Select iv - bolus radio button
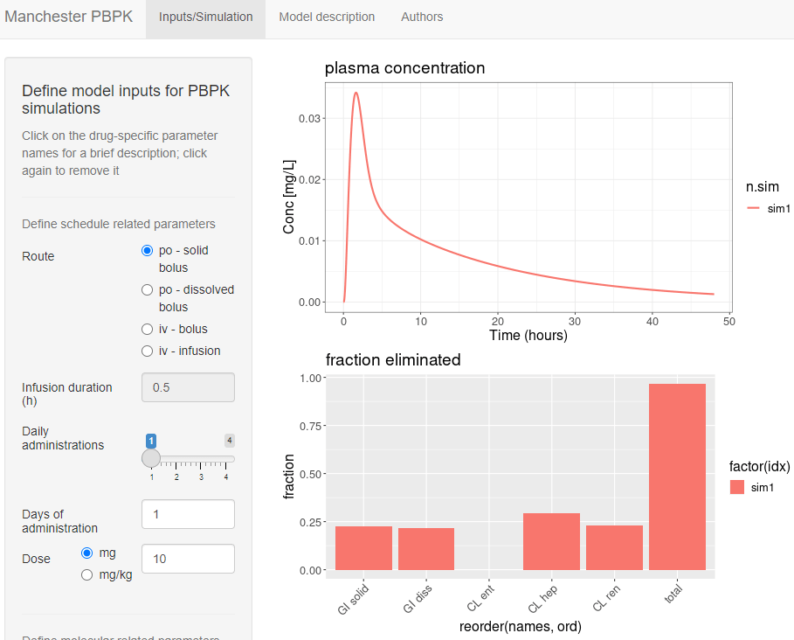This screenshot has width=794, height=640. point(147,330)
